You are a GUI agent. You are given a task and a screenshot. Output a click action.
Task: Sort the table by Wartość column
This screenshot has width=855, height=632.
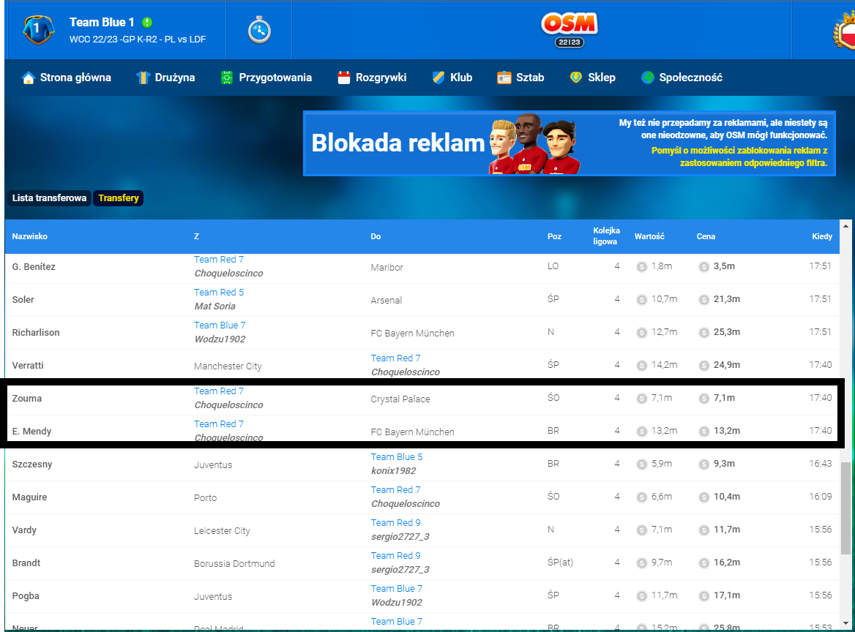(x=649, y=236)
